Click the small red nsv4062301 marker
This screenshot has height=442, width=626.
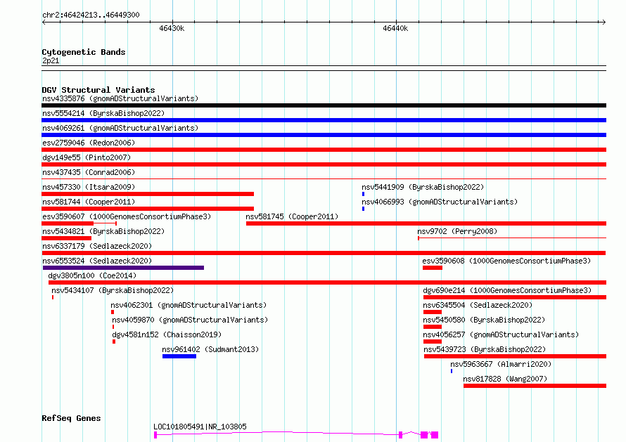(x=113, y=312)
